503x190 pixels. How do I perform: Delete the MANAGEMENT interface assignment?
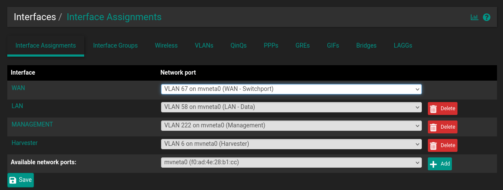442,127
